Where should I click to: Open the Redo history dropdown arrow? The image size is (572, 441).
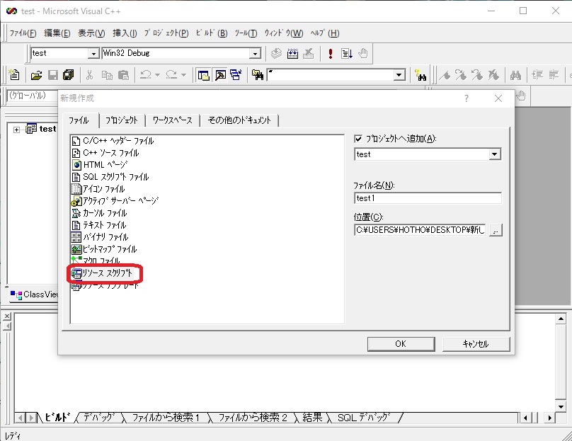coord(184,75)
